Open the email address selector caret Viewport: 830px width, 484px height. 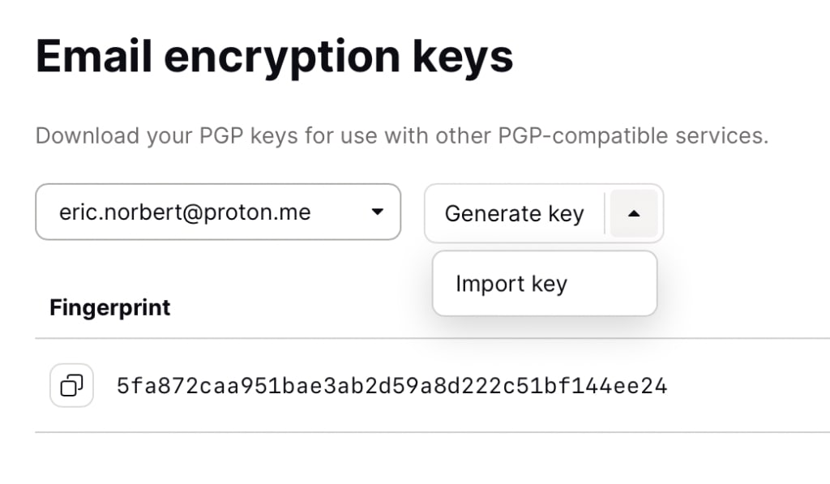pyautogui.click(x=378, y=212)
